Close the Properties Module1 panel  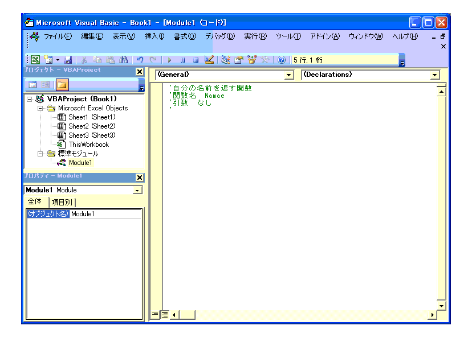coord(140,178)
